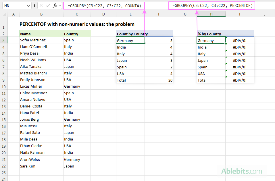Screen dimensions: 275x181
Task: Click the Enter checkmark icon beside the formula bar
Action: click(47, 5)
